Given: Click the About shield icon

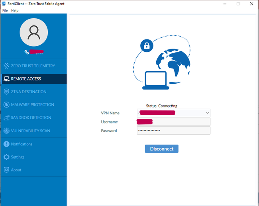Looking at the screenshot, I should (6, 170).
